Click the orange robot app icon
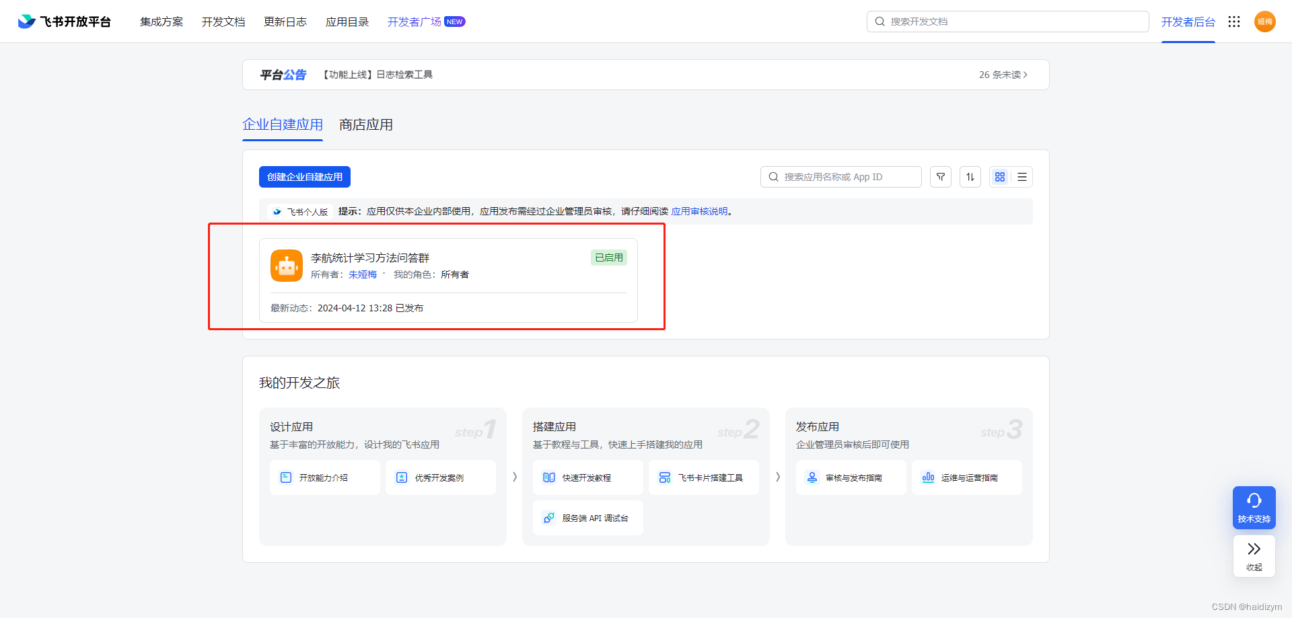Viewport: 1292px width, 618px height. [287, 266]
